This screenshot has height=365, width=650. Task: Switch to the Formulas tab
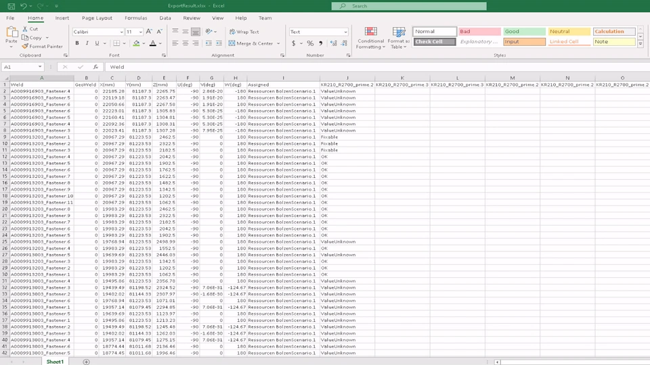point(136,18)
